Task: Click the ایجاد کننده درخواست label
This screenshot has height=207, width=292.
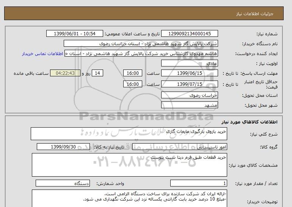Action: point(256,54)
